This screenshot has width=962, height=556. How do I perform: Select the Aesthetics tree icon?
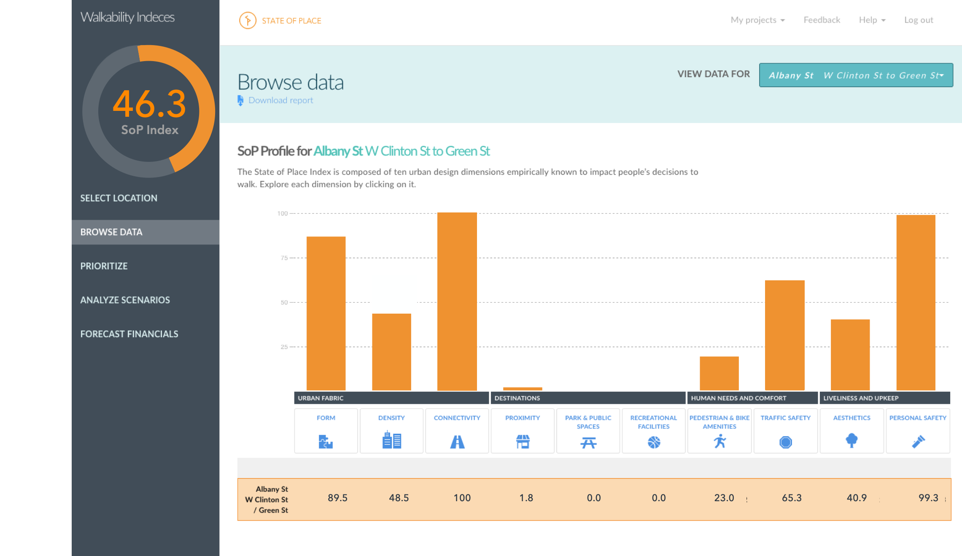coord(852,441)
